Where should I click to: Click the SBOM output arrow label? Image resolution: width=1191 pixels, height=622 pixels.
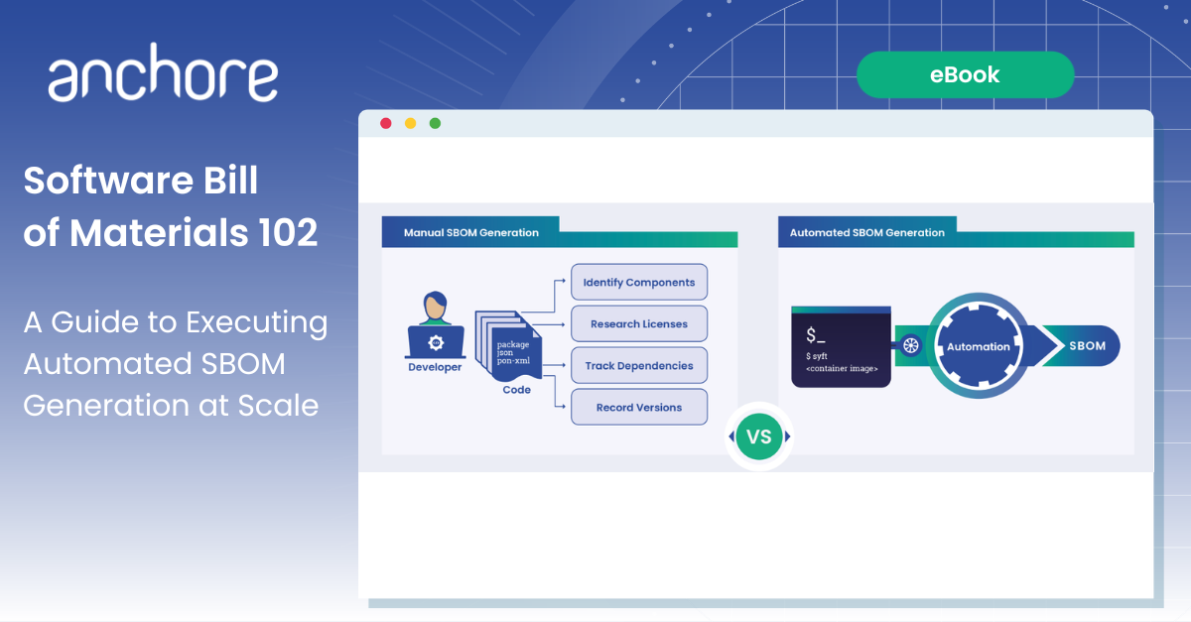coord(1086,346)
